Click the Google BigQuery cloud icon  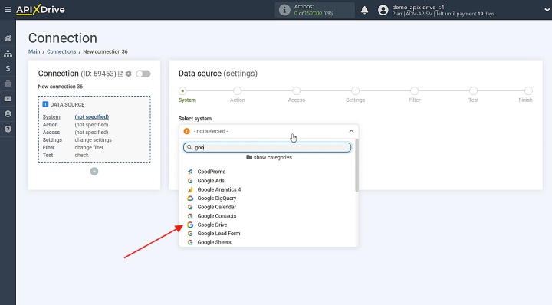tap(190, 198)
